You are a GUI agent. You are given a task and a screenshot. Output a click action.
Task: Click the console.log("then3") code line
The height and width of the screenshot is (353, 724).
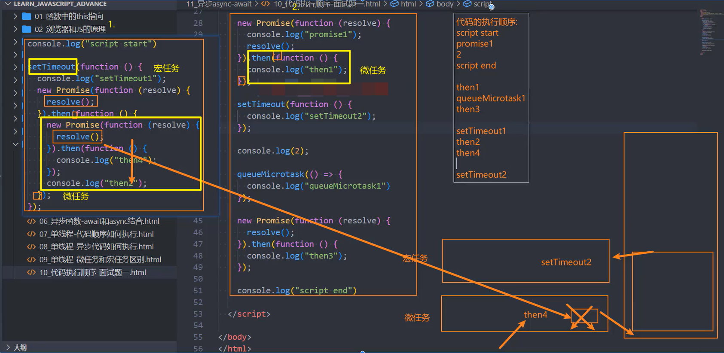tap(297, 256)
